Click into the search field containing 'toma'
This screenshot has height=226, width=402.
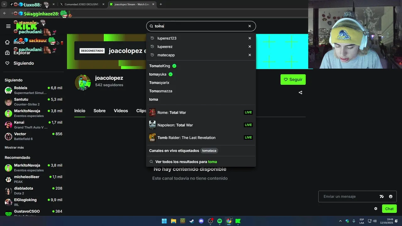coord(200,26)
